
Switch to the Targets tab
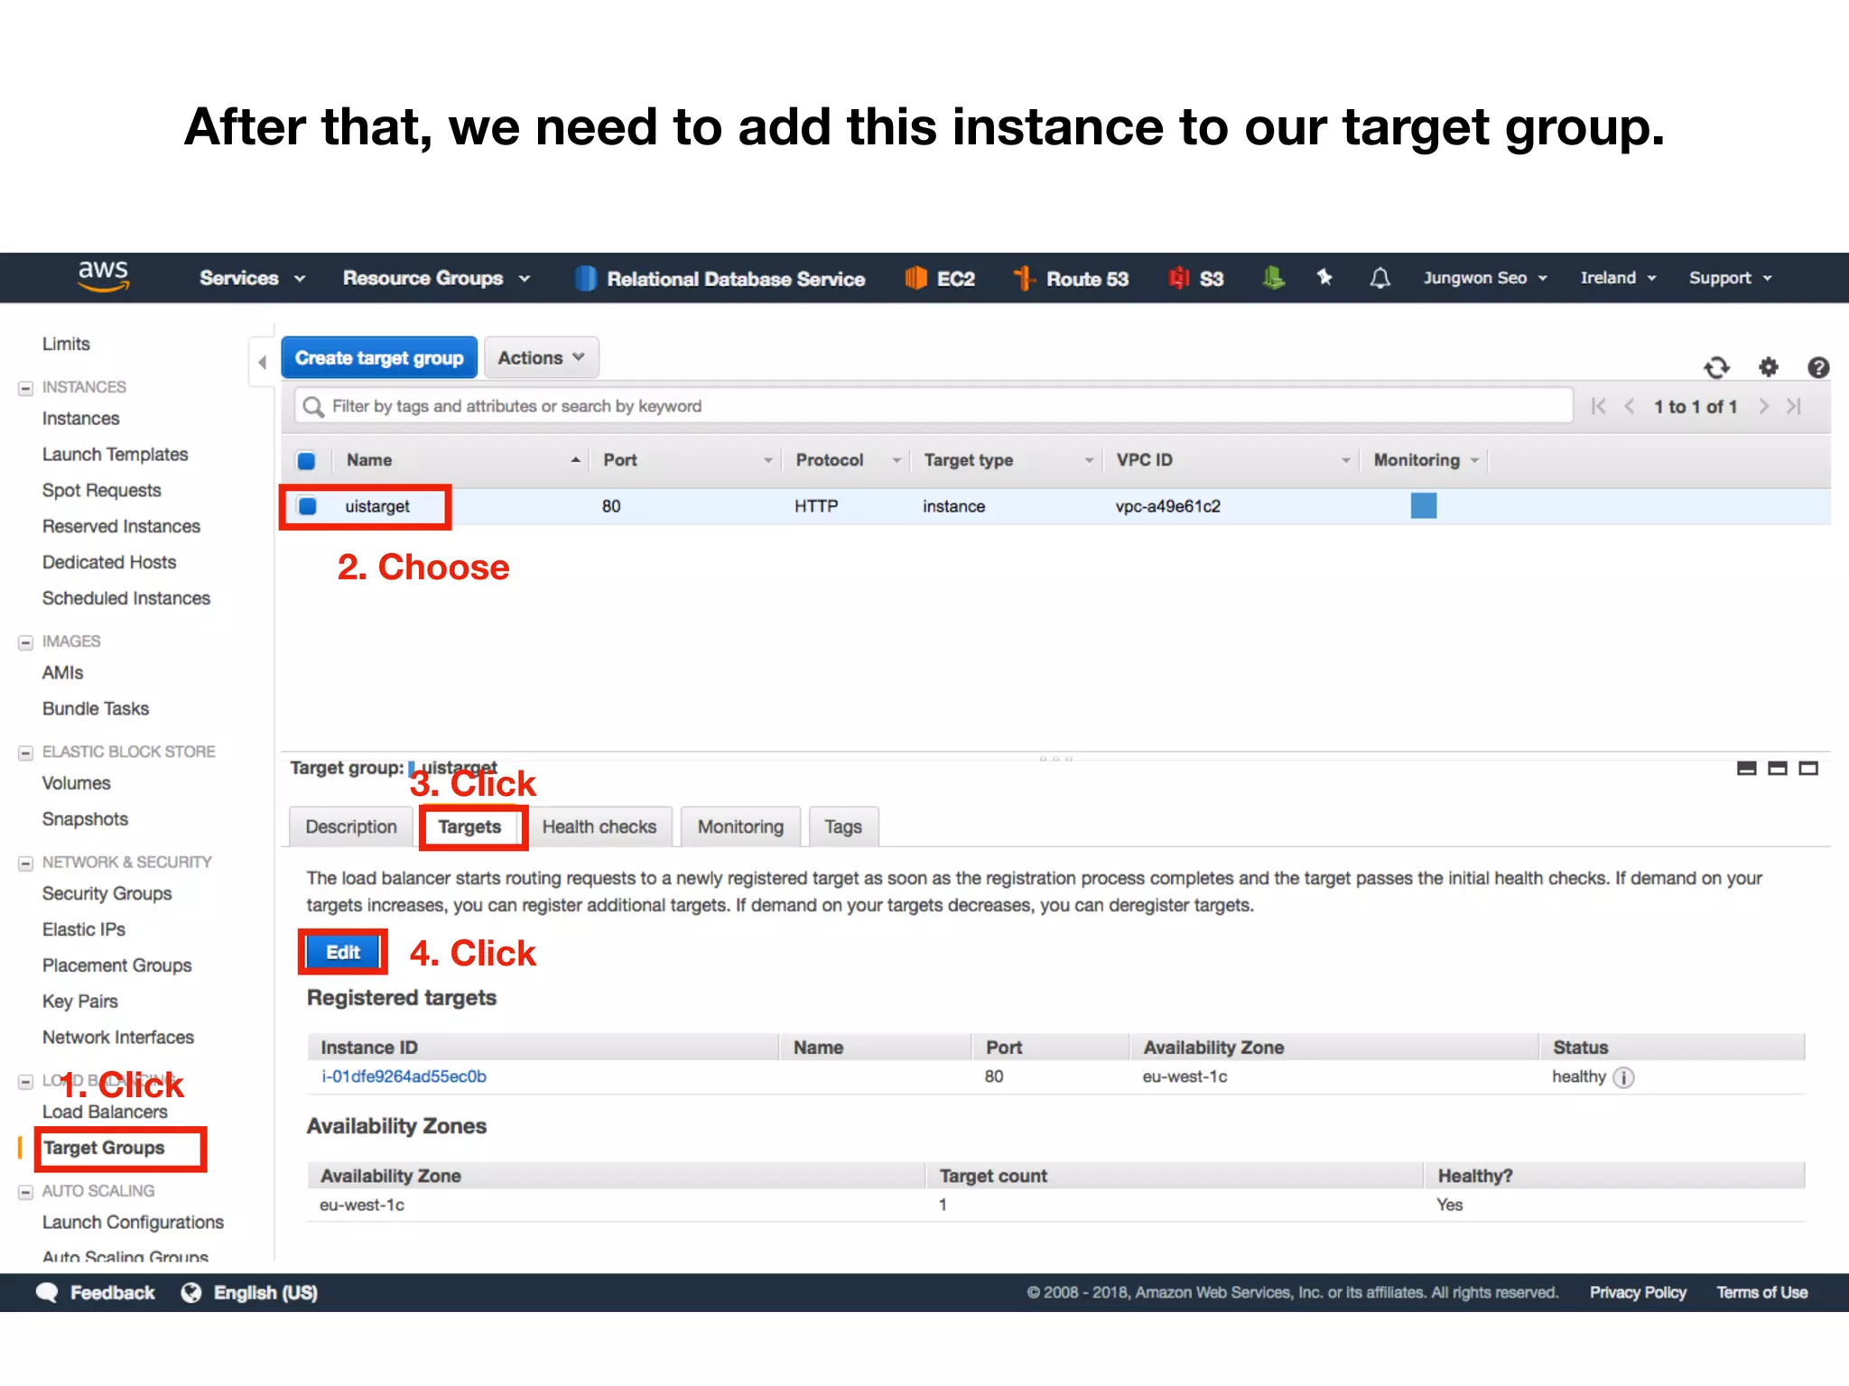click(x=469, y=827)
